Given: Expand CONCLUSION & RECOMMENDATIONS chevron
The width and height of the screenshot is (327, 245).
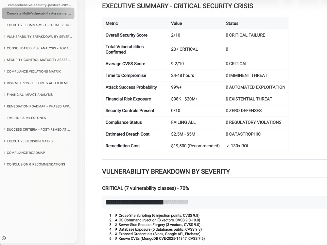Looking at the screenshot, I should tap(4, 164).
